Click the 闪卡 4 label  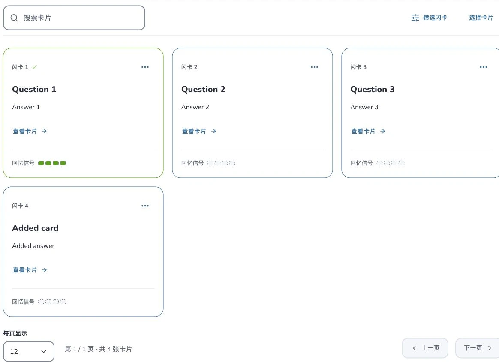coord(20,206)
